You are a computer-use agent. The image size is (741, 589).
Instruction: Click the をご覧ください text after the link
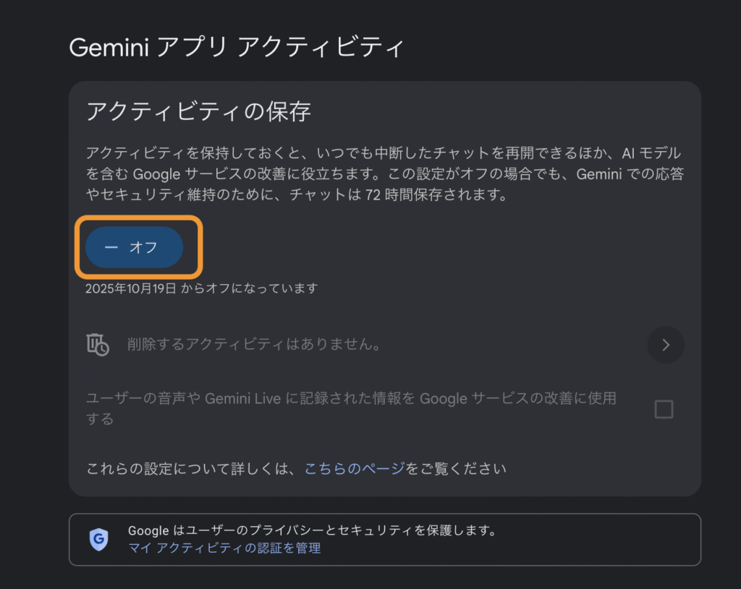pos(456,468)
